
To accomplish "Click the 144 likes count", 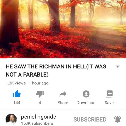I will [17, 103].
